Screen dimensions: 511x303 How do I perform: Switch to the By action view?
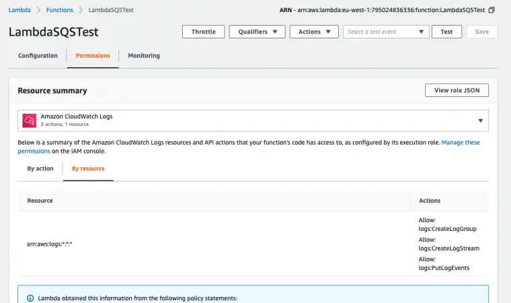click(x=40, y=168)
